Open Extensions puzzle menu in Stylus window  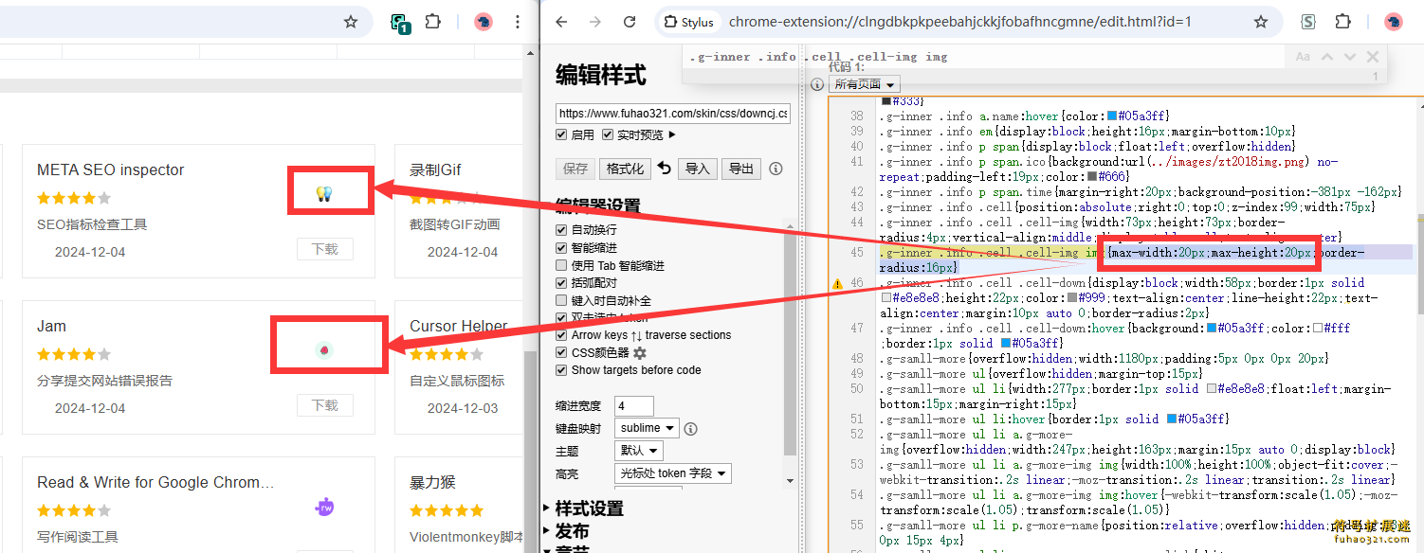pos(1343,22)
